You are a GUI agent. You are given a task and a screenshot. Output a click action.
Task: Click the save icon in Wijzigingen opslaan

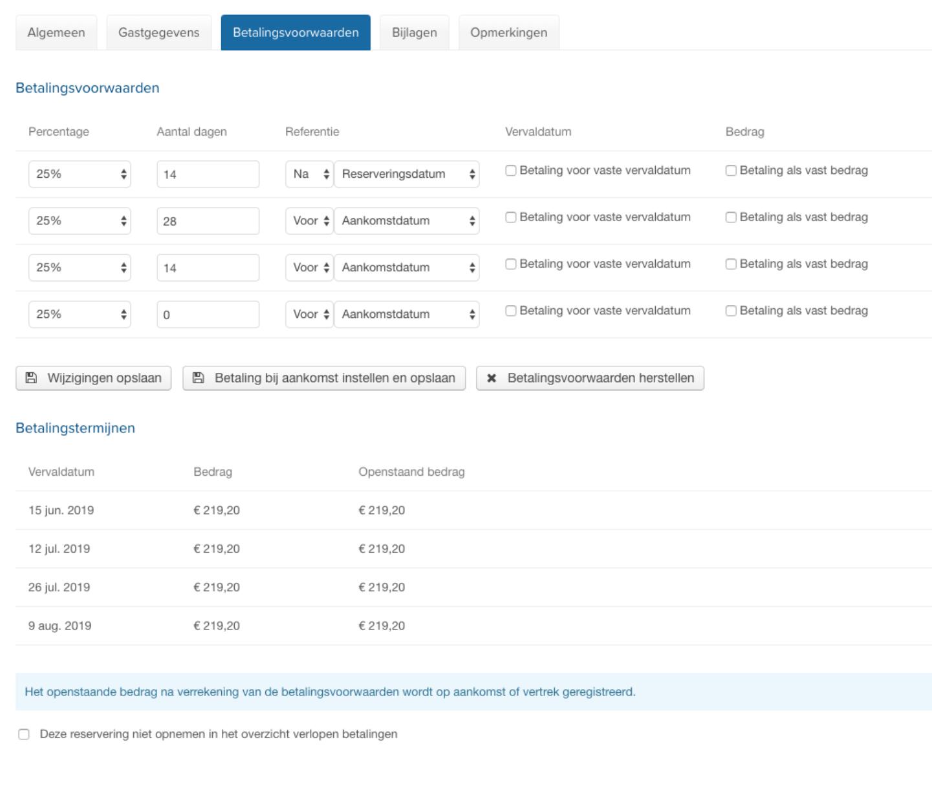tap(31, 378)
